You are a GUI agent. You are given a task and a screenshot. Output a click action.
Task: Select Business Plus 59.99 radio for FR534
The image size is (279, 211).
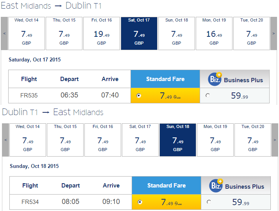point(209,202)
